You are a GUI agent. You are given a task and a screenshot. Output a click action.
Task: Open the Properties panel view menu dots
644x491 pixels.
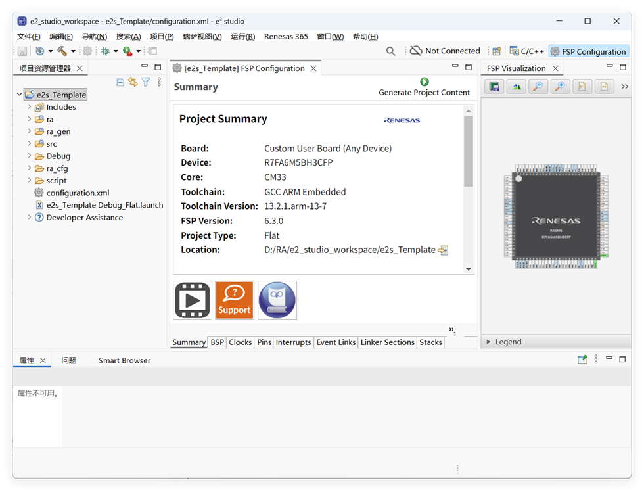click(596, 360)
